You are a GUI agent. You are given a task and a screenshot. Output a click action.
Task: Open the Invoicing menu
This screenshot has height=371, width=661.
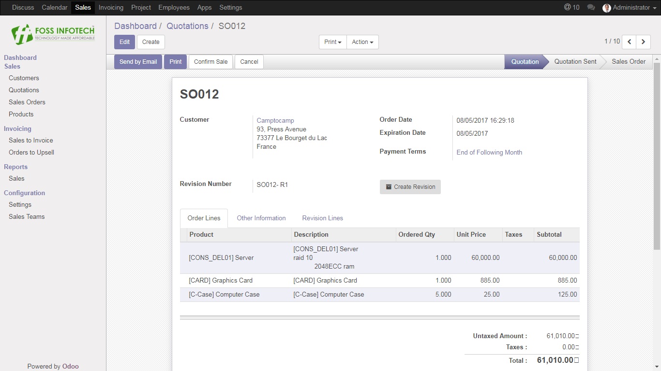click(111, 7)
